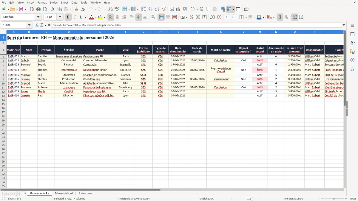Open the Functions sidebar deck

[352, 69]
